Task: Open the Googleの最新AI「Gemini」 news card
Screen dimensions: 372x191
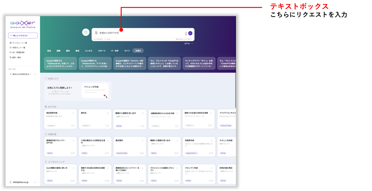Action: click(x=129, y=63)
